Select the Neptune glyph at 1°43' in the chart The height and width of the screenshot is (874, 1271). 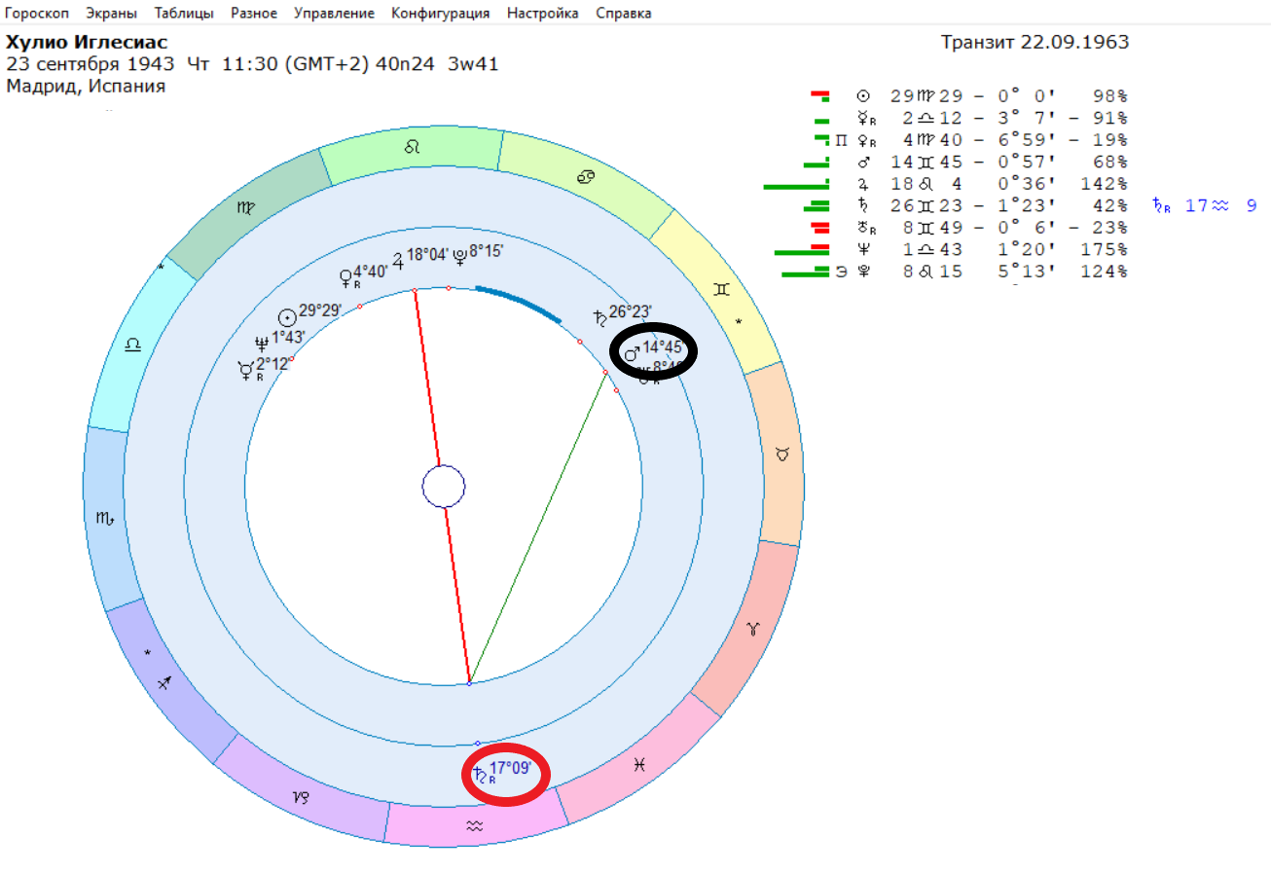(x=260, y=343)
